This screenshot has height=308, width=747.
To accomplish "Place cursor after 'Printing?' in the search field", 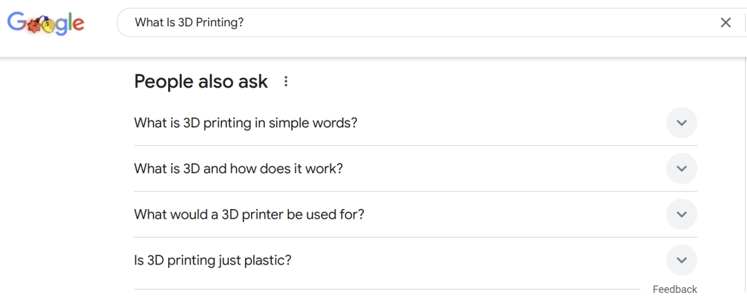I will [x=245, y=22].
